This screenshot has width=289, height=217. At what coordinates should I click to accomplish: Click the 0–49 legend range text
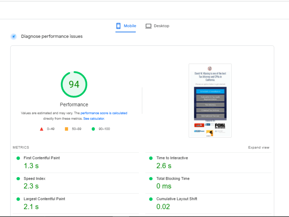51,129
